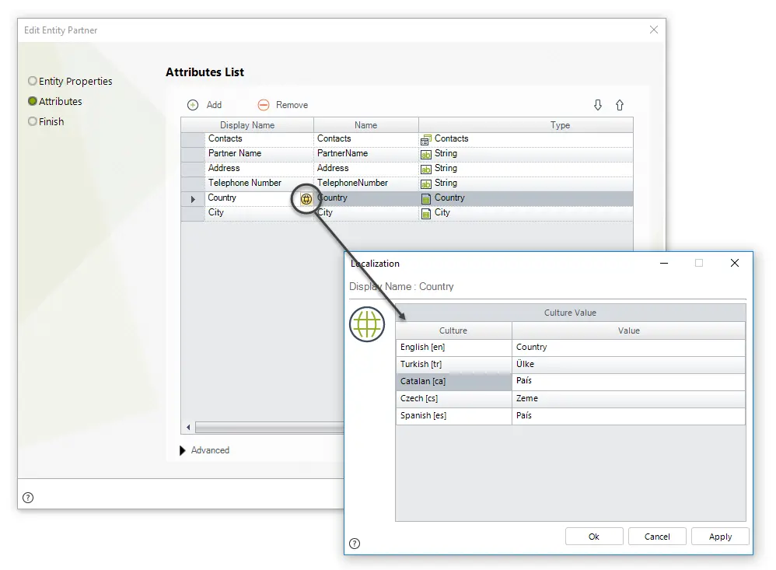
Task: Click City type entity icon
Action: click(425, 214)
